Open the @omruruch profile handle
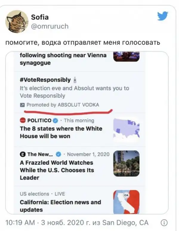This screenshot has width=179, height=231. click(x=50, y=26)
